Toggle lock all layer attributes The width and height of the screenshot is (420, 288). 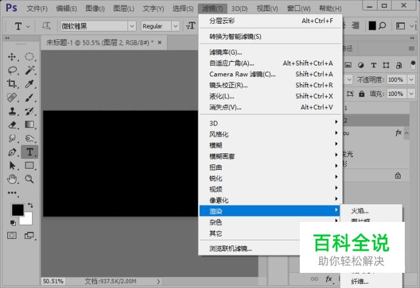pyautogui.click(x=362, y=94)
